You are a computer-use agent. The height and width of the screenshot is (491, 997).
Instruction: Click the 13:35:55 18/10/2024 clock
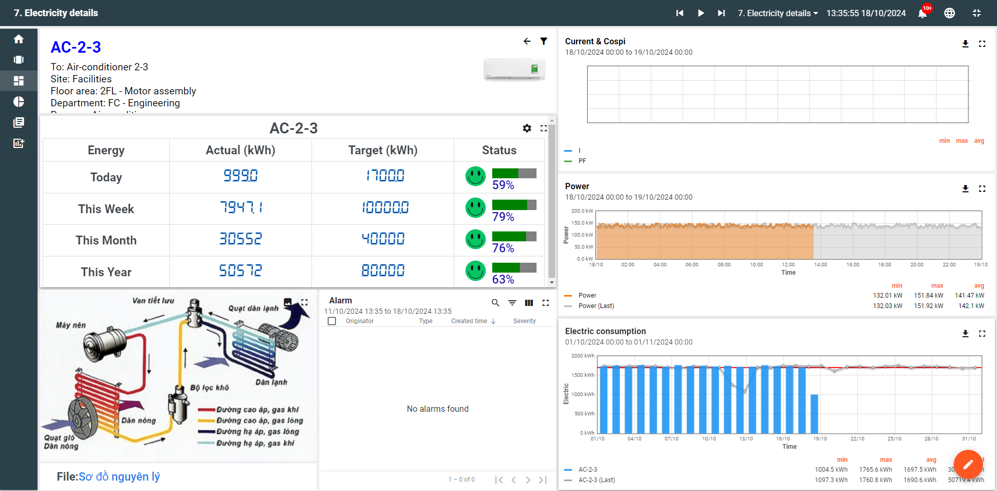tap(866, 13)
